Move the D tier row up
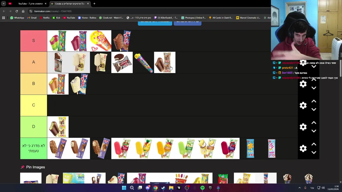This screenshot has width=342, height=192. point(314,123)
